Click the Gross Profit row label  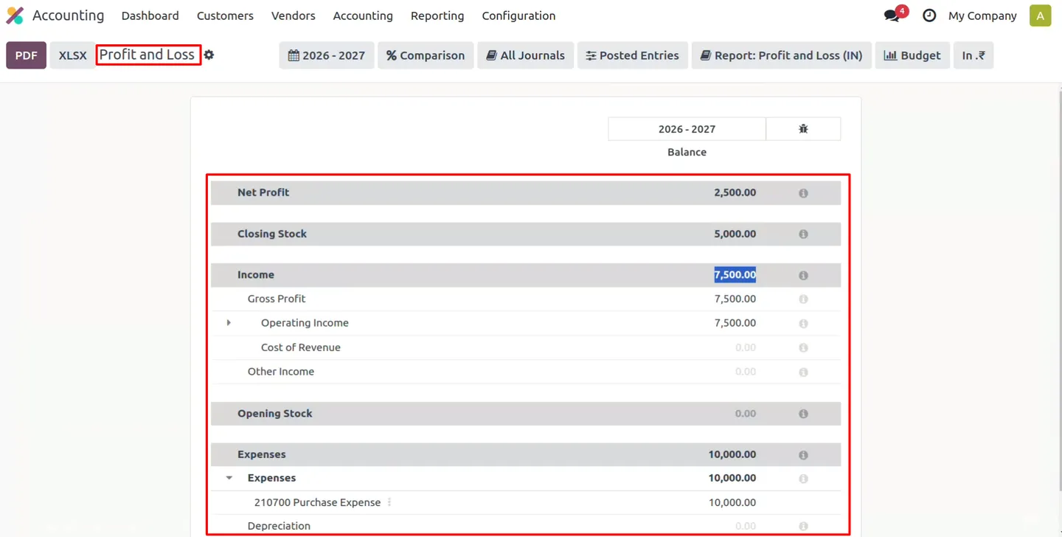(x=277, y=299)
